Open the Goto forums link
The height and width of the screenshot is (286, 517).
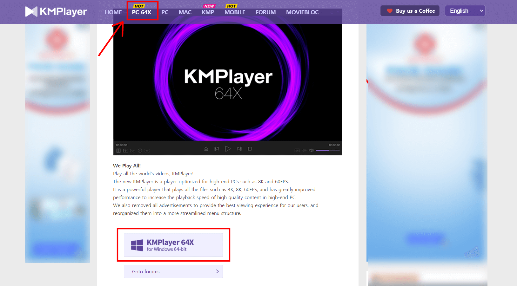click(x=173, y=271)
